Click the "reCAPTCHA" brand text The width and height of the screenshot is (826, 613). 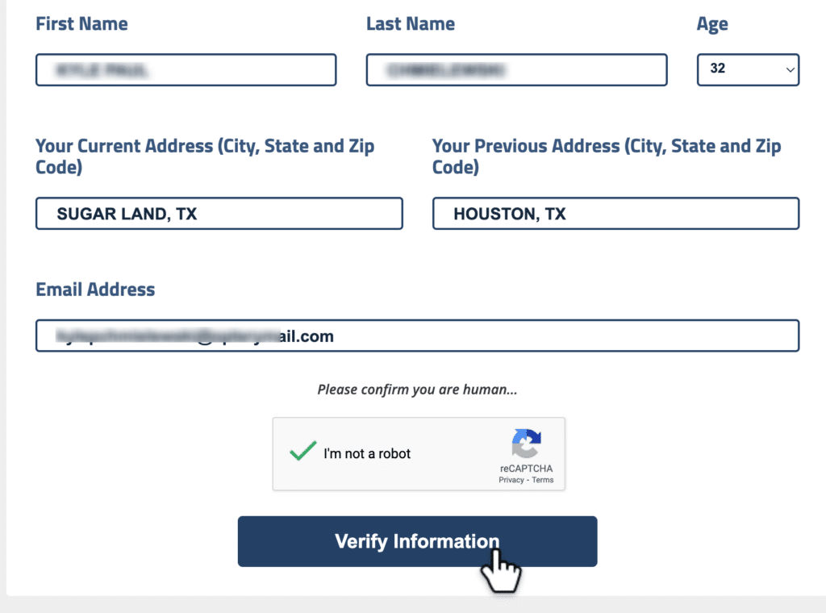[x=526, y=469]
